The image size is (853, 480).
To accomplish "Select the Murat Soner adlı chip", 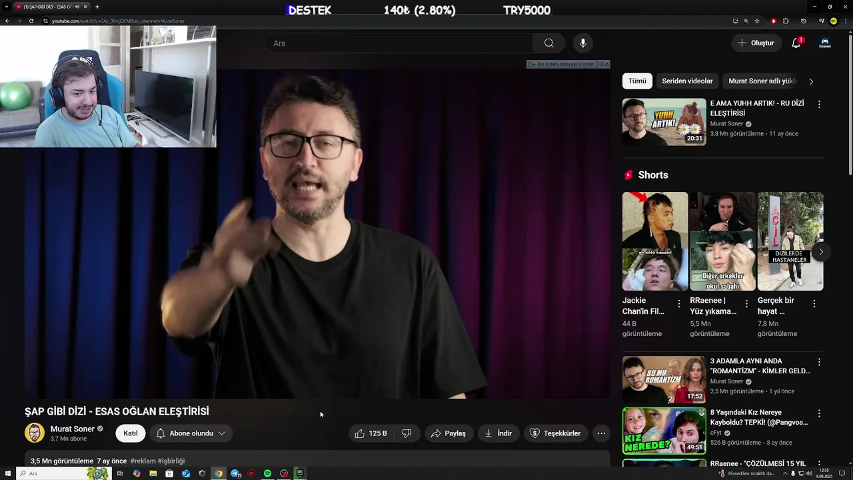I will [x=762, y=81].
